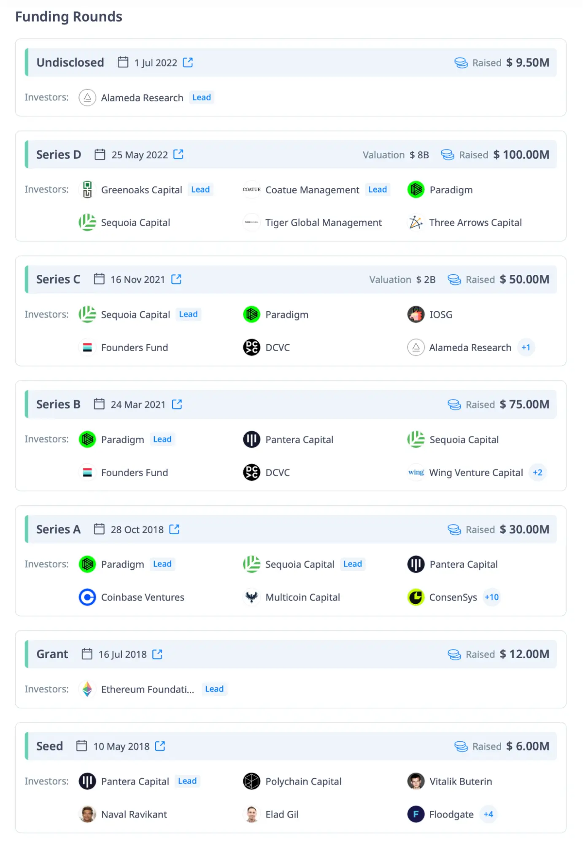This screenshot has width=583, height=844.
Task: Open Greenoaks Capital investor page
Action: click(142, 190)
